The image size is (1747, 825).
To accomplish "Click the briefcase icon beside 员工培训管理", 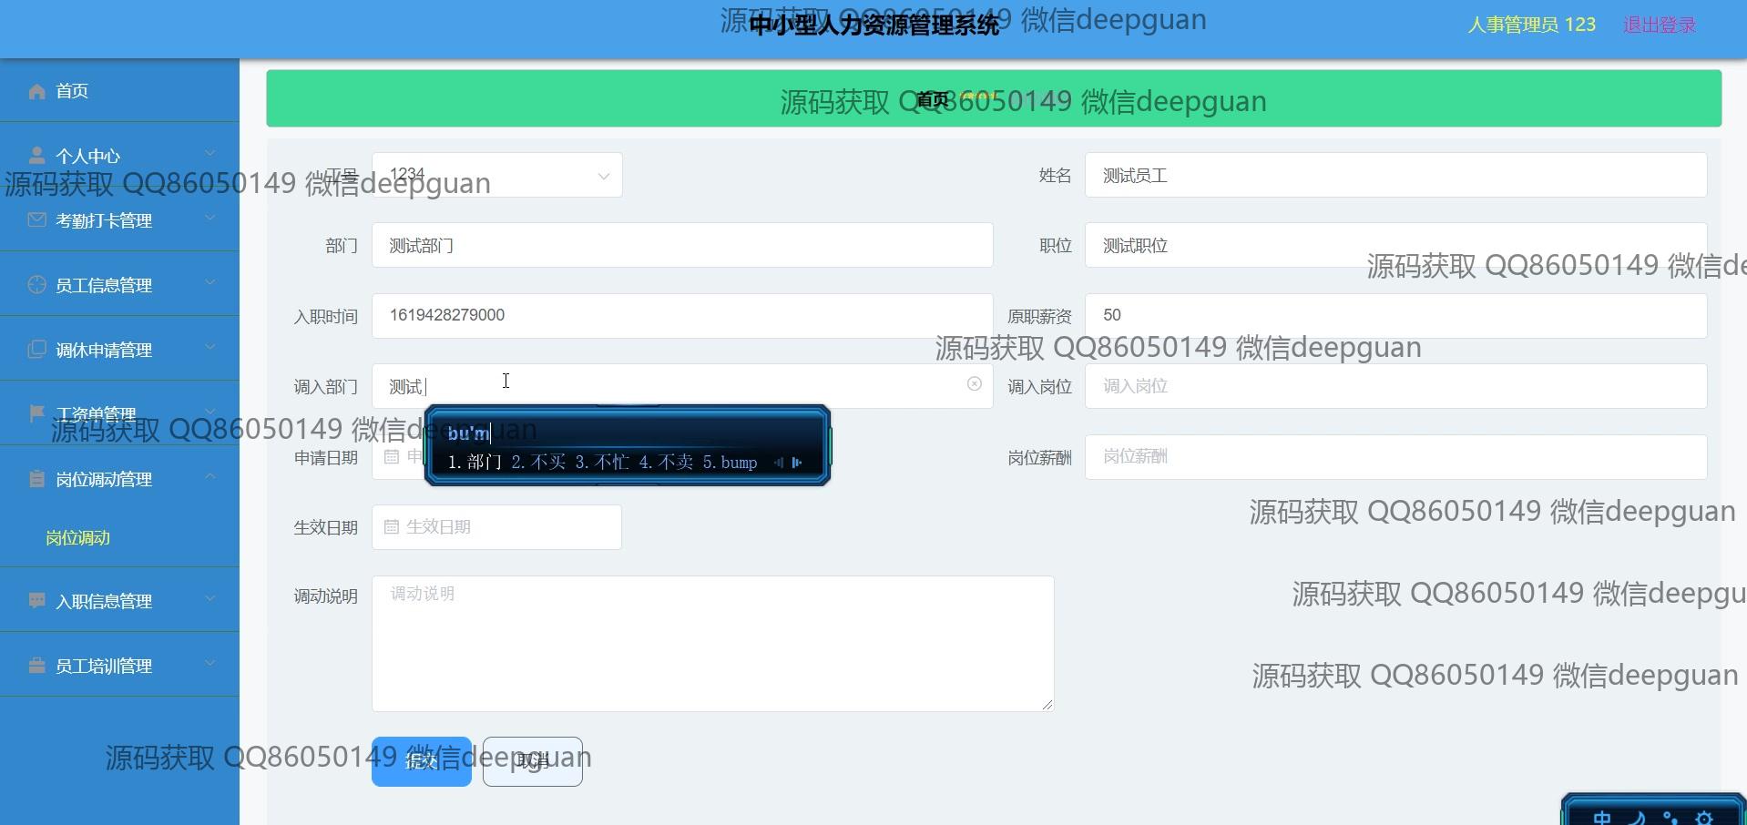I will pyautogui.click(x=36, y=666).
